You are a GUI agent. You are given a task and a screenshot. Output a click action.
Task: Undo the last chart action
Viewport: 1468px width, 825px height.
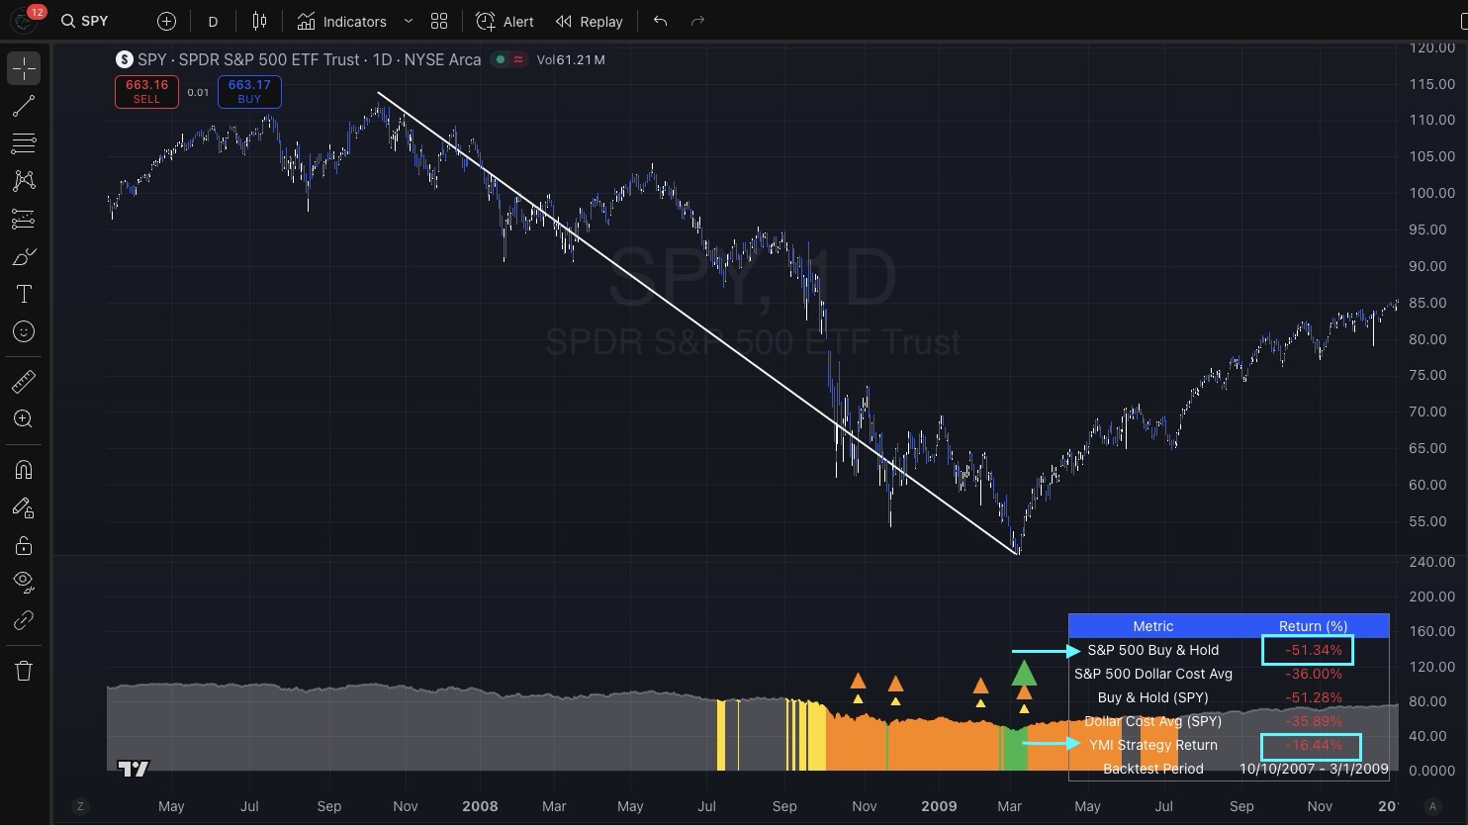(x=661, y=21)
